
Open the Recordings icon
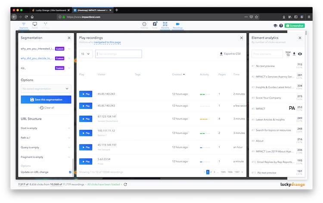(x=177, y=25)
